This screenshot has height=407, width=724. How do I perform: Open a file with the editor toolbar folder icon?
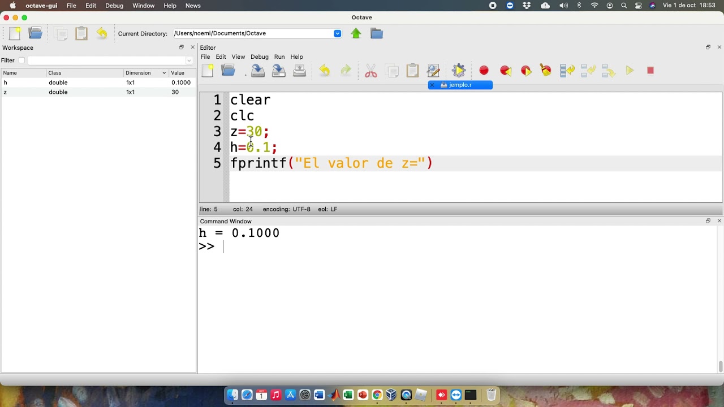(228, 71)
